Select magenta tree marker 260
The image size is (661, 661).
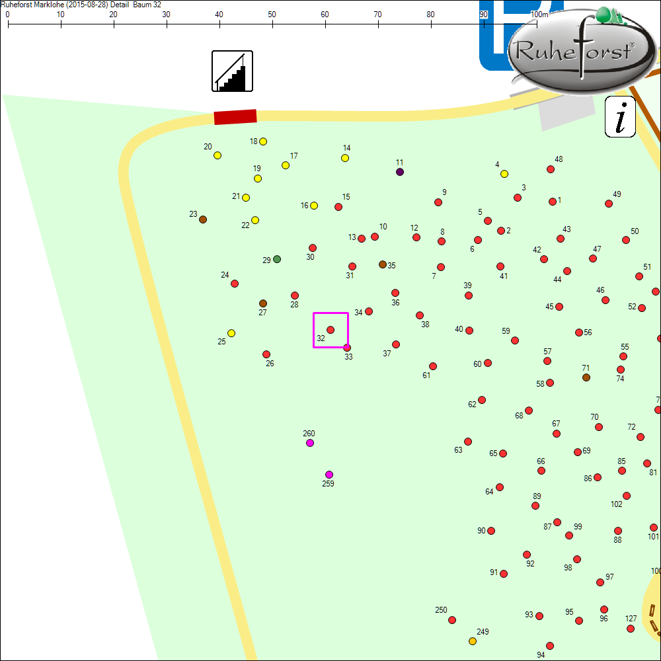(x=310, y=443)
